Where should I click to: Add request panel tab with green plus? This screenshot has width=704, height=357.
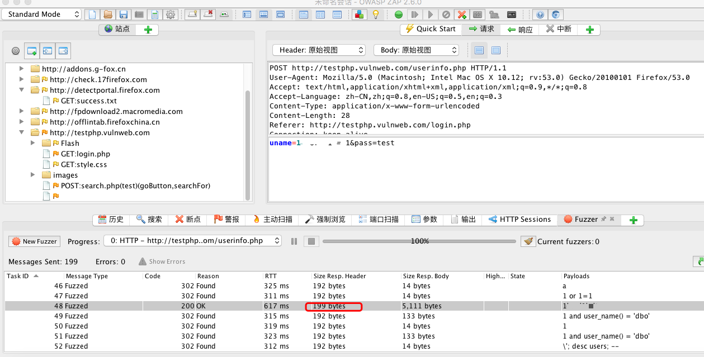[x=589, y=30]
